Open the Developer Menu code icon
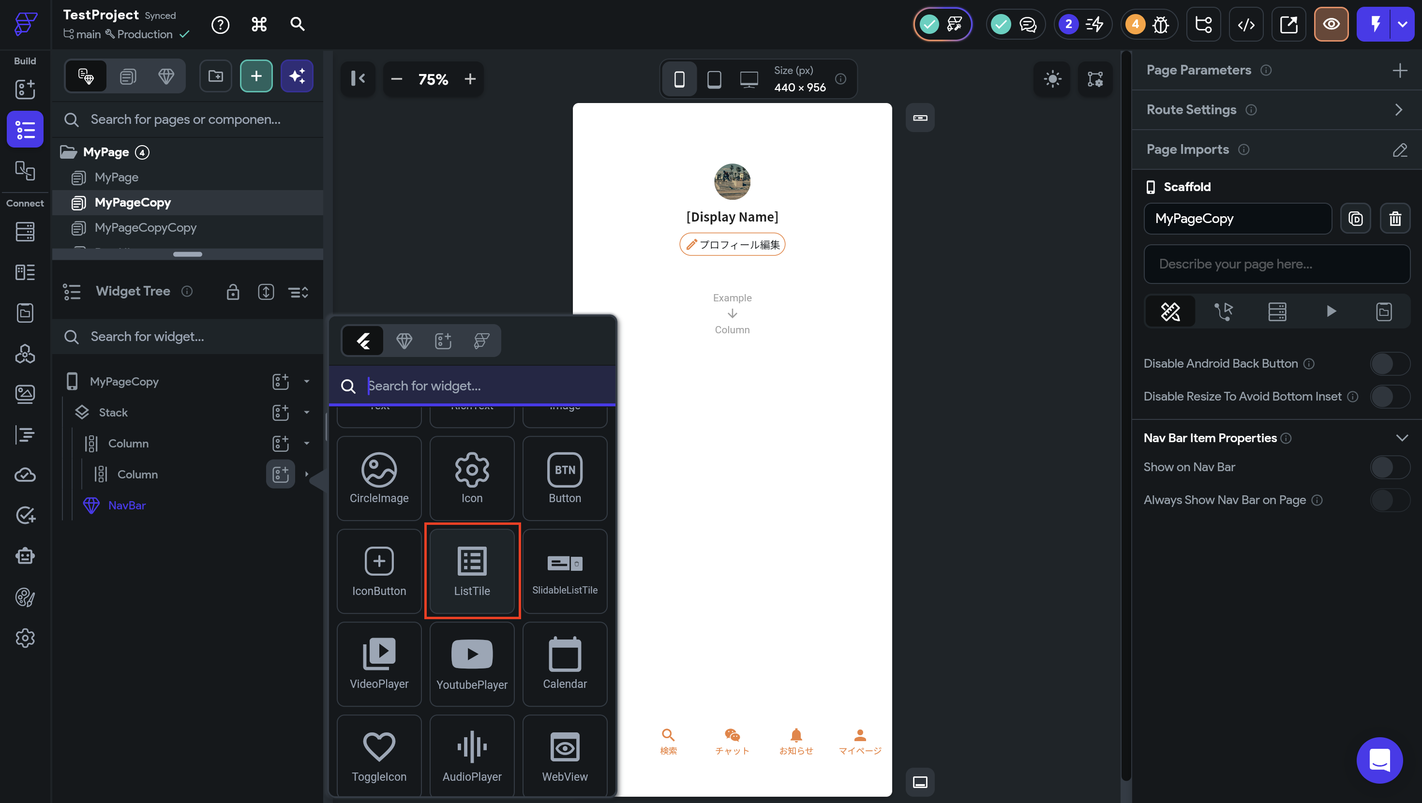Image resolution: width=1422 pixels, height=803 pixels. [1246, 24]
